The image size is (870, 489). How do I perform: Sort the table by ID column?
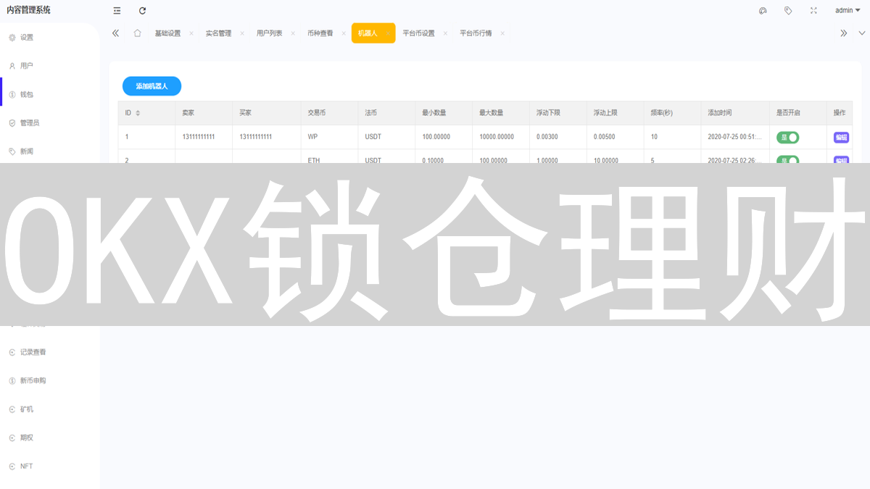(x=138, y=113)
